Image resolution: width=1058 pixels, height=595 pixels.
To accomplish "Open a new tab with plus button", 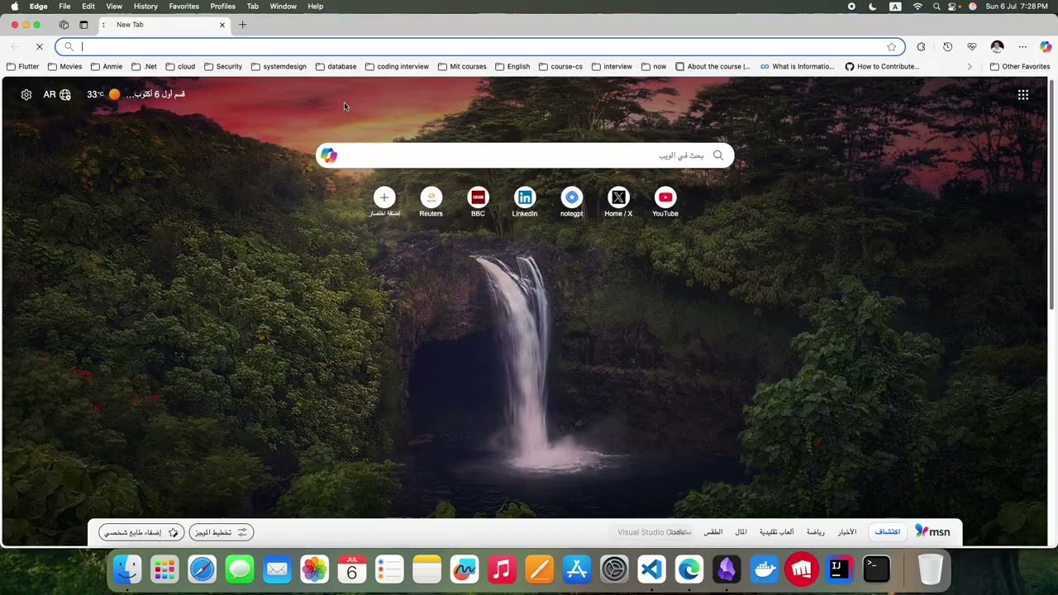I will (242, 25).
